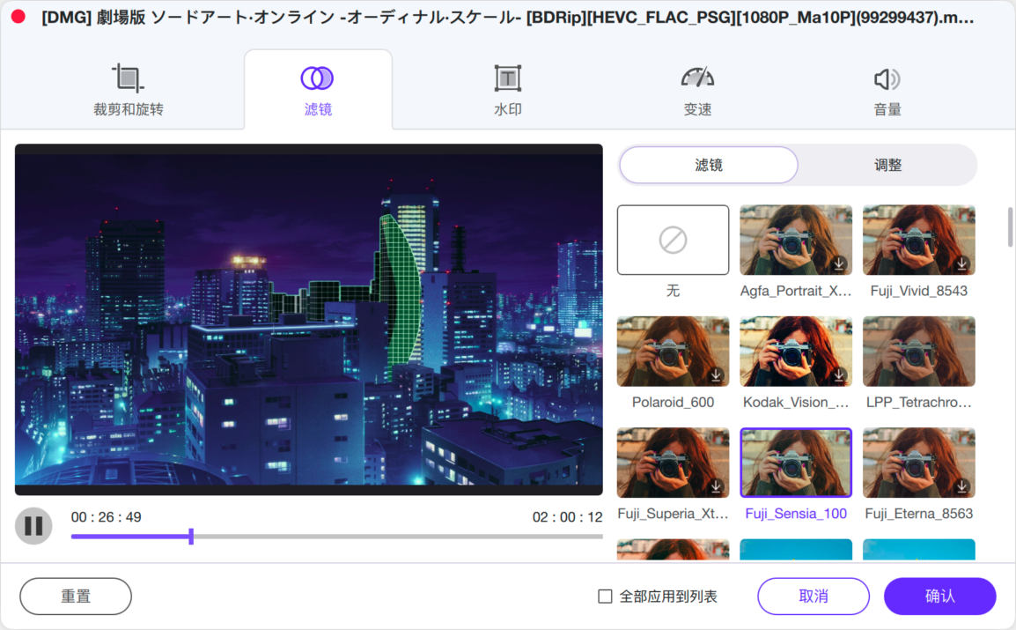Choose the Fuji_Eterna_8563 filter thumbnail
Image resolution: width=1016 pixels, height=630 pixels.
pyautogui.click(x=919, y=463)
